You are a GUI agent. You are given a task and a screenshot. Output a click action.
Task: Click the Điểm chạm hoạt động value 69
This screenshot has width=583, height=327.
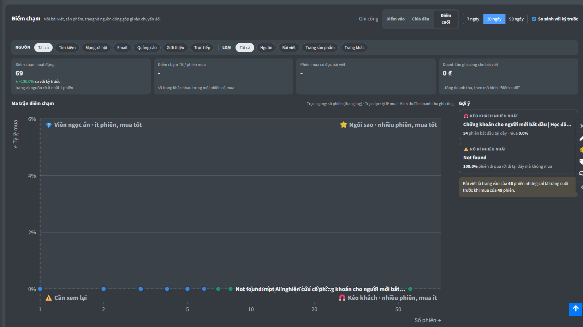(x=19, y=73)
